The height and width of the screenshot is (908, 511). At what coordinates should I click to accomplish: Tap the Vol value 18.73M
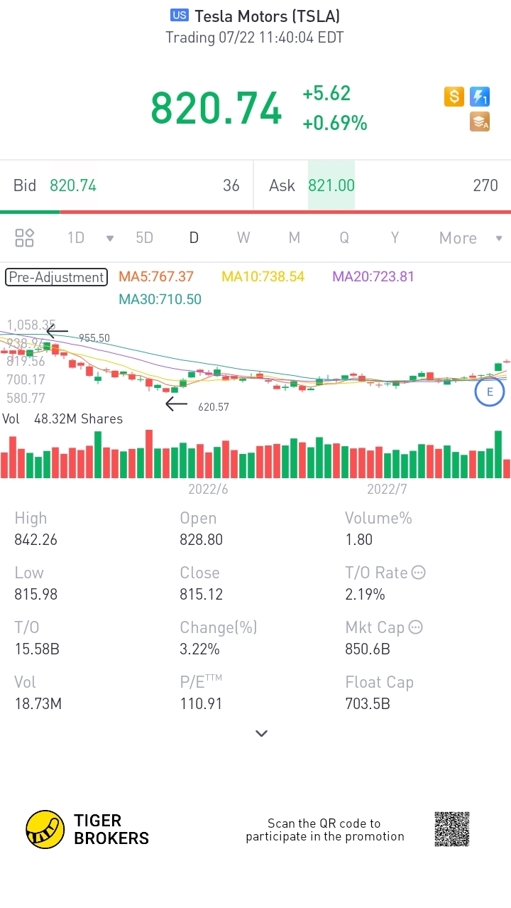coord(38,704)
